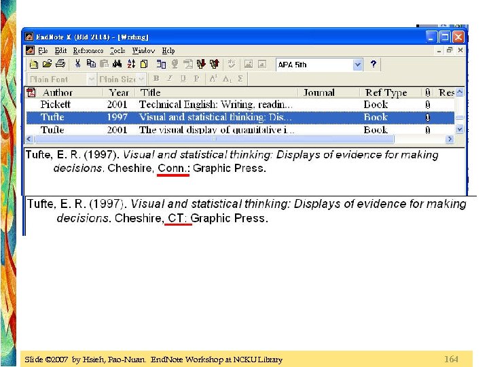Click the Online Search globe icon
Screen dimensions: 489x367
[175, 64]
